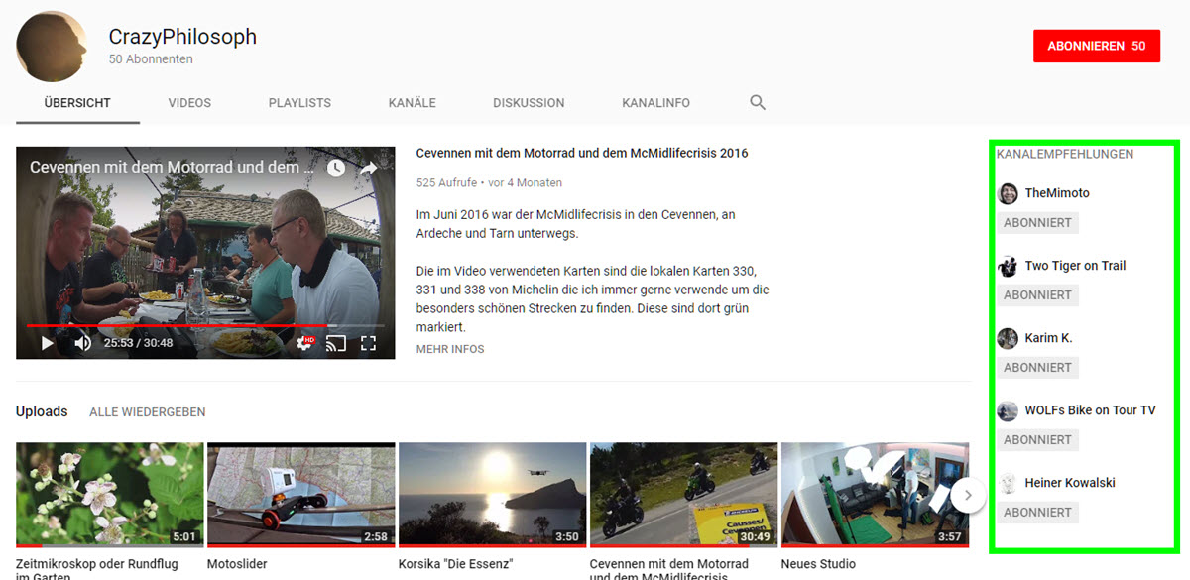Open the CrazyPhilosoph channel avatar
The height and width of the screenshot is (580, 1190).
click(x=51, y=47)
